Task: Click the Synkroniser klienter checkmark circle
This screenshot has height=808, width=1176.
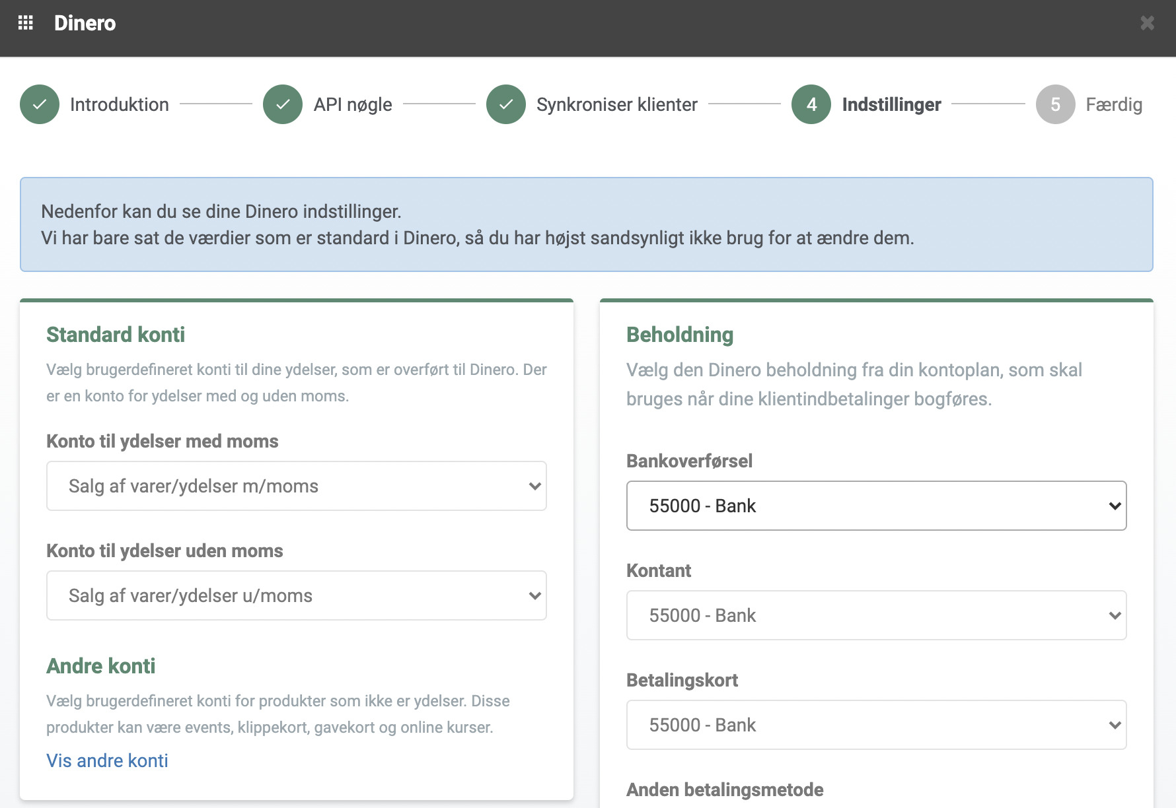Action: pos(506,104)
